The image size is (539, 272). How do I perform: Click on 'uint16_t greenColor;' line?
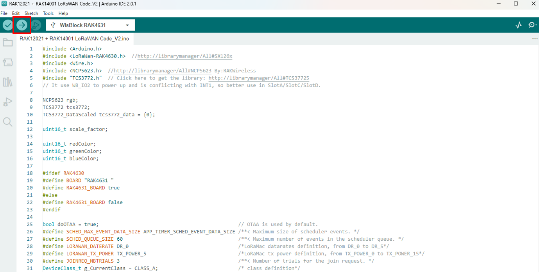(72, 151)
